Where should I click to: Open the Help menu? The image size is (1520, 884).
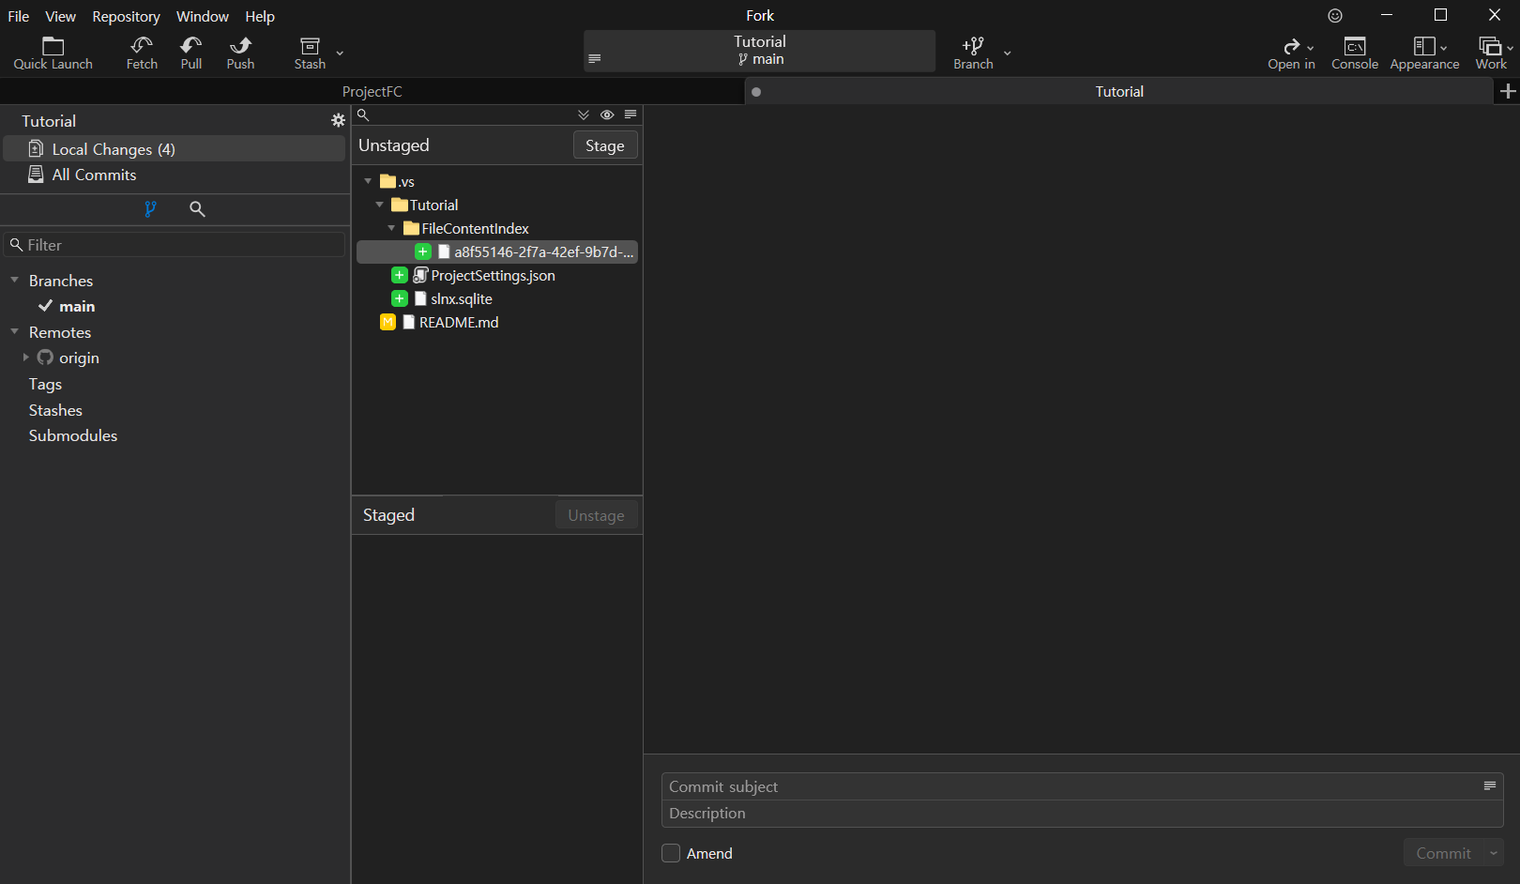(x=260, y=16)
